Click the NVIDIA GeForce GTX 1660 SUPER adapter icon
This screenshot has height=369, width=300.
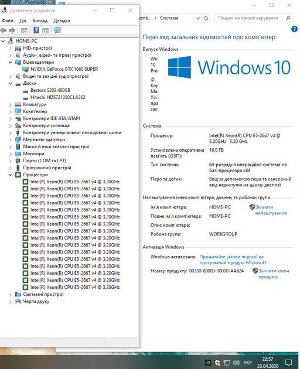pos(25,69)
